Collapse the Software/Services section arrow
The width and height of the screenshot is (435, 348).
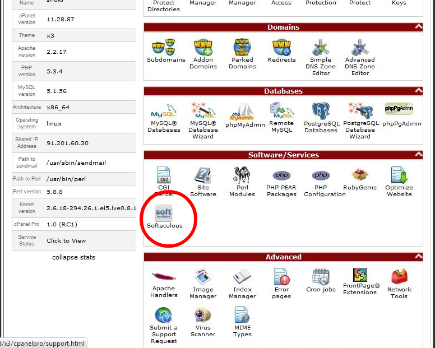pyautogui.click(x=418, y=154)
